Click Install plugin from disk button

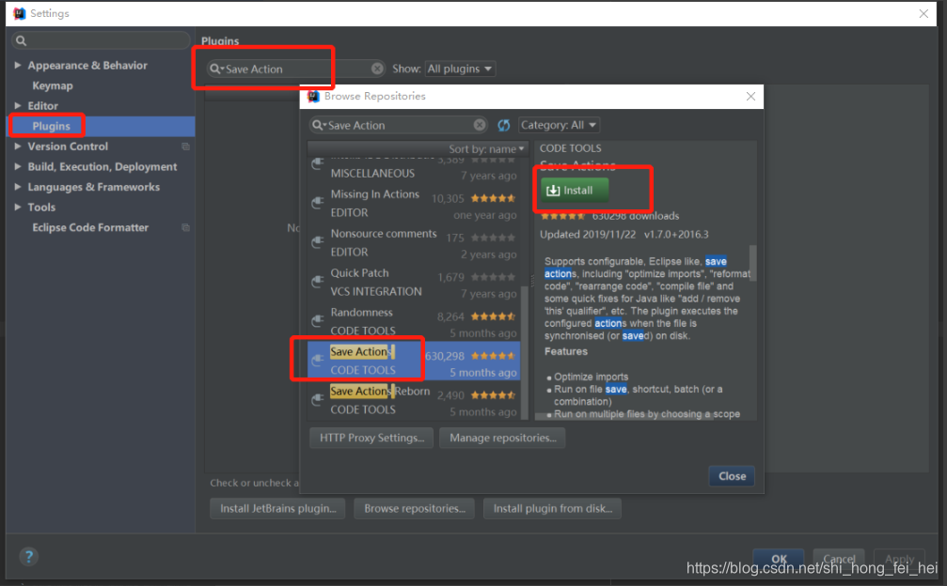pos(553,508)
